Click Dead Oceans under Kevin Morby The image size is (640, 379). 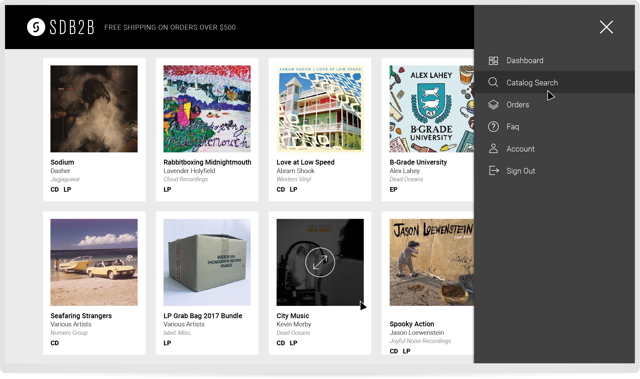click(x=293, y=333)
